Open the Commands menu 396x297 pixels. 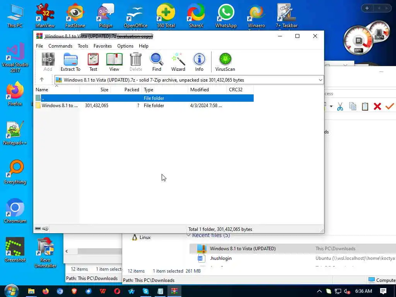pyautogui.click(x=60, y=46)
